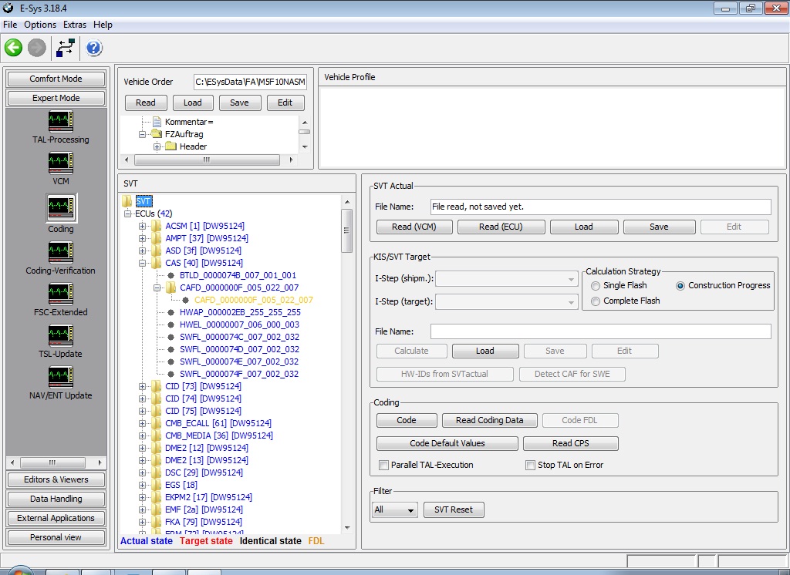The height and width of the screenshot is (575, 790).
Task: Open the Options menu
Action: (x=40, y=25)
